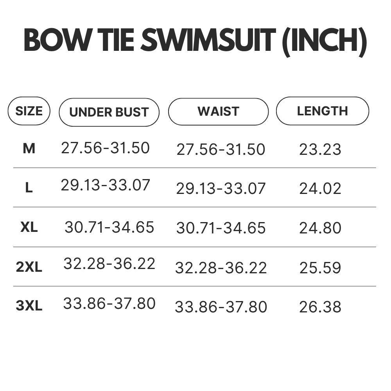Click the M length value 23.23

click(320, 150)
